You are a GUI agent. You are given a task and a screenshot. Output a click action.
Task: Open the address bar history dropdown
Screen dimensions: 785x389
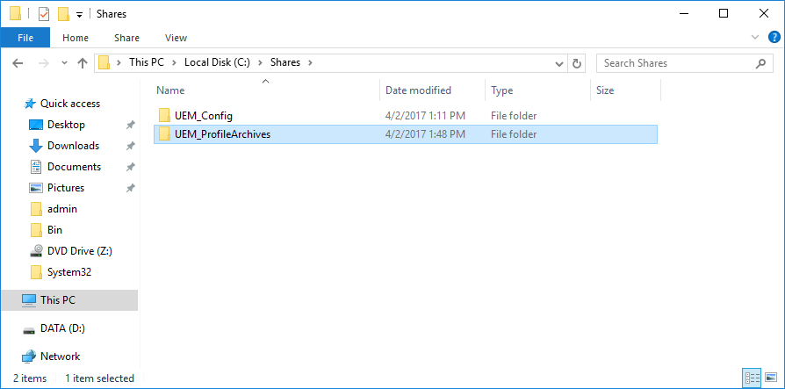(x=559, y=63)
